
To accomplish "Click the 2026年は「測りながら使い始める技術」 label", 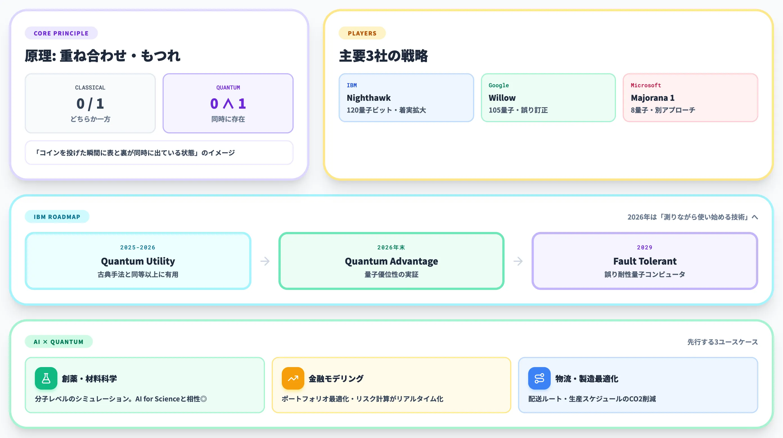I will point(688,217).
